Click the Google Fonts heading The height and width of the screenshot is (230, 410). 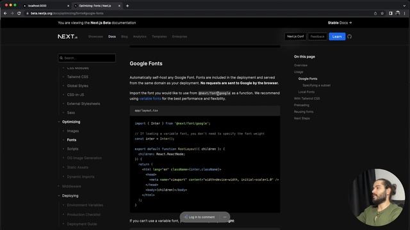146,63
